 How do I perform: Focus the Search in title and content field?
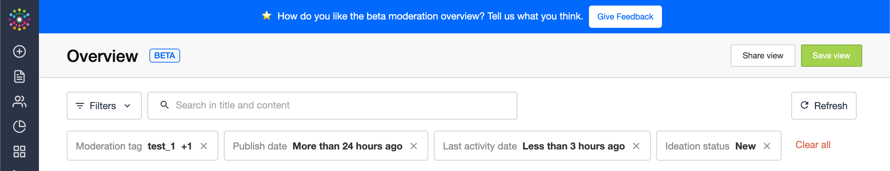click(332, 106)
